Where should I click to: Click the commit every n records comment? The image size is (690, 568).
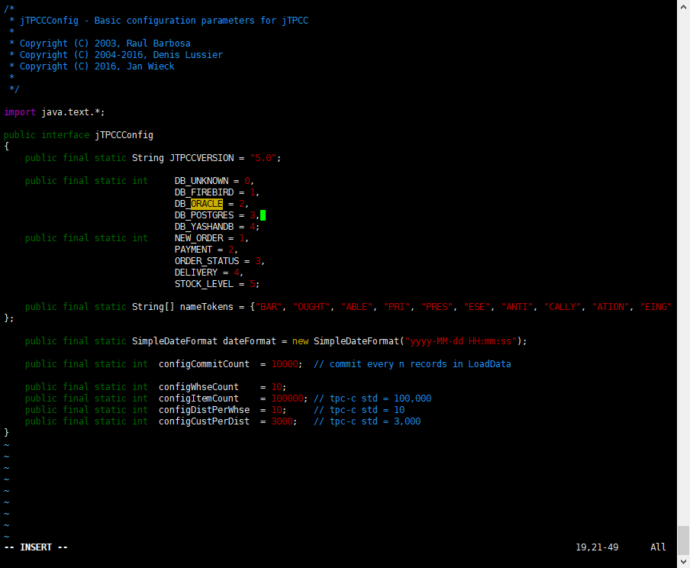point(412,364)
